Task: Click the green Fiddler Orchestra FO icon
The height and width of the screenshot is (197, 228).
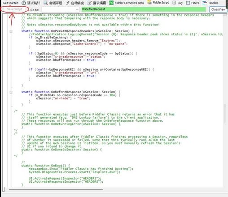Action: [x=111, y=3]
